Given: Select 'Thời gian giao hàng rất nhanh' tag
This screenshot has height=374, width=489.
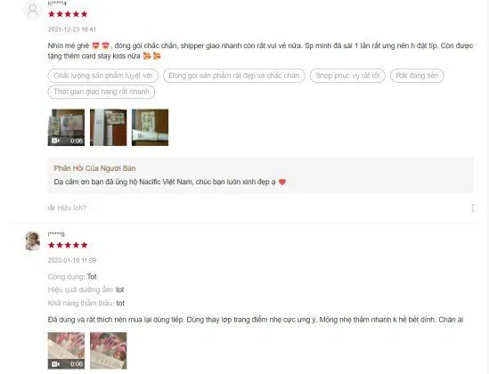Looking at the screenshot, I should 101,92.
